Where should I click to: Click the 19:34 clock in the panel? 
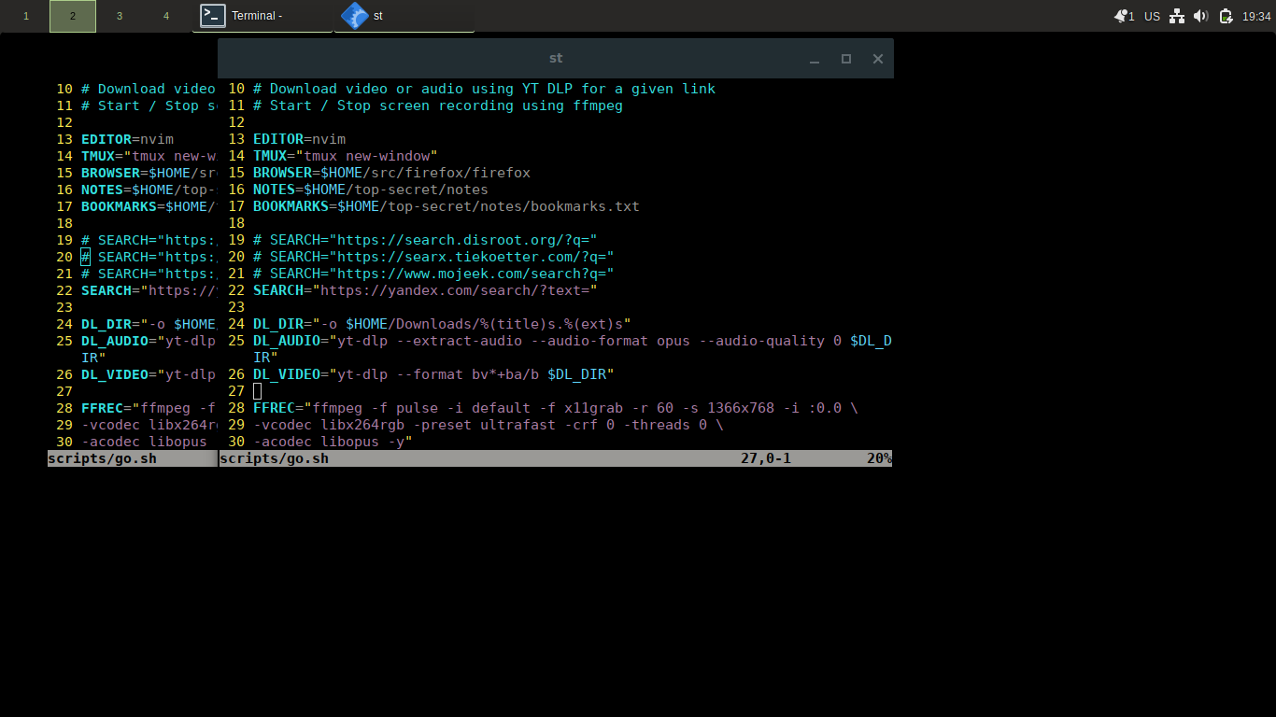[1256, 16]
